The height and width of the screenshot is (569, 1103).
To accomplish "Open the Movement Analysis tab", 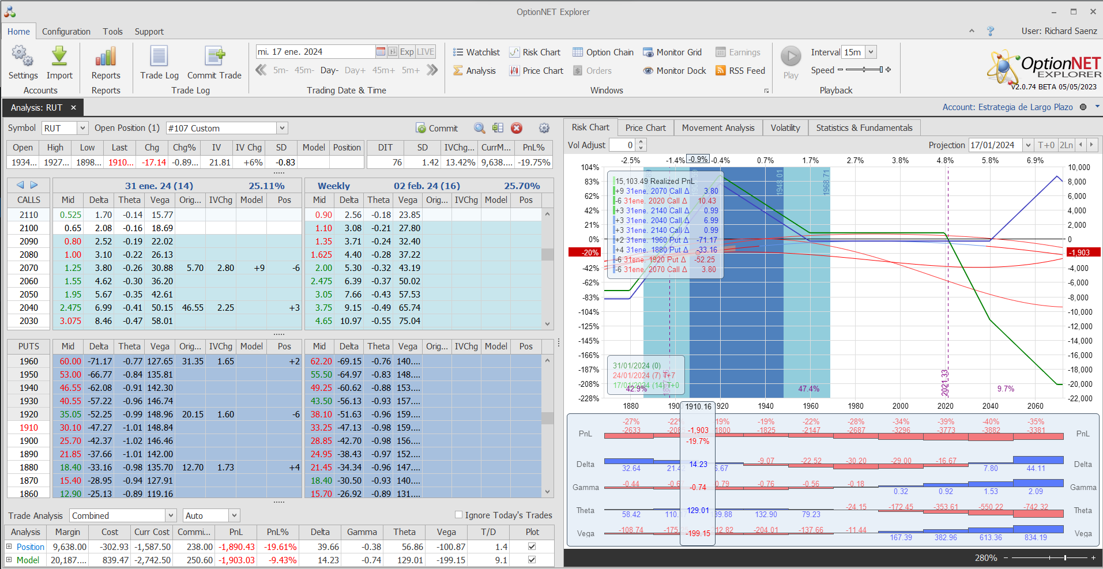I will coord(718,128).
